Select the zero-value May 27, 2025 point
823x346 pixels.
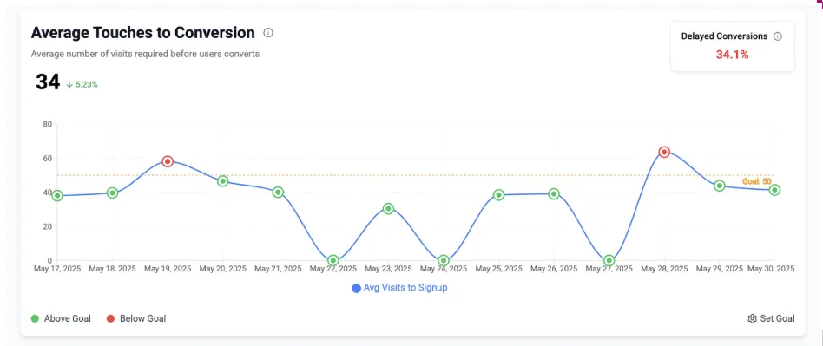click(609, 260)
